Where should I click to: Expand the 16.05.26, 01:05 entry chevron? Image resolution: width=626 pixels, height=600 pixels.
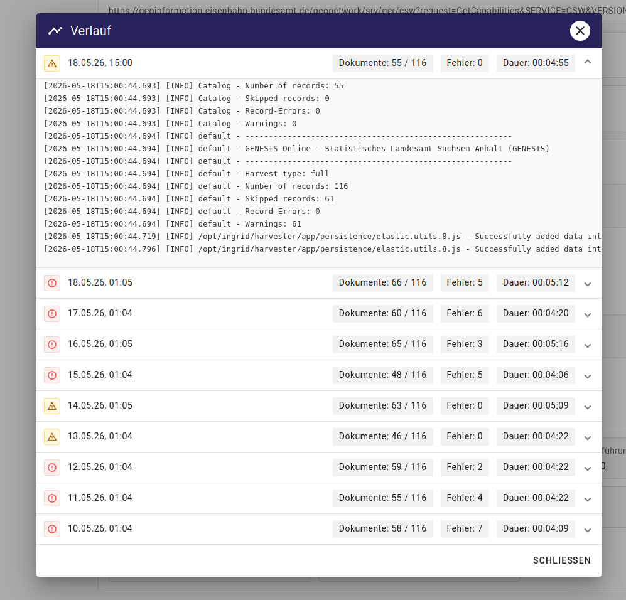tap(587, 345)
